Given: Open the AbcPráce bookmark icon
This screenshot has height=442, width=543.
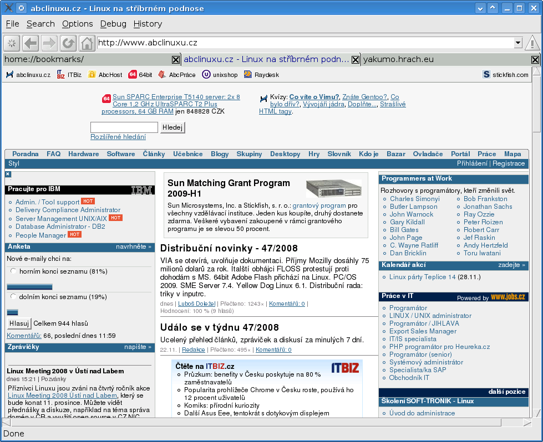Looking at the screenshot, I should click(162, 74).
